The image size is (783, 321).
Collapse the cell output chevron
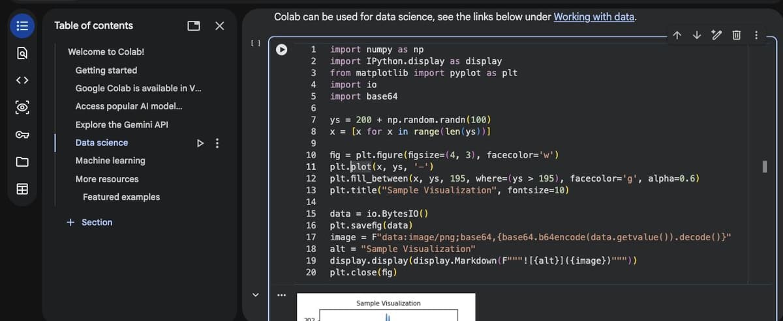point(255,294)
